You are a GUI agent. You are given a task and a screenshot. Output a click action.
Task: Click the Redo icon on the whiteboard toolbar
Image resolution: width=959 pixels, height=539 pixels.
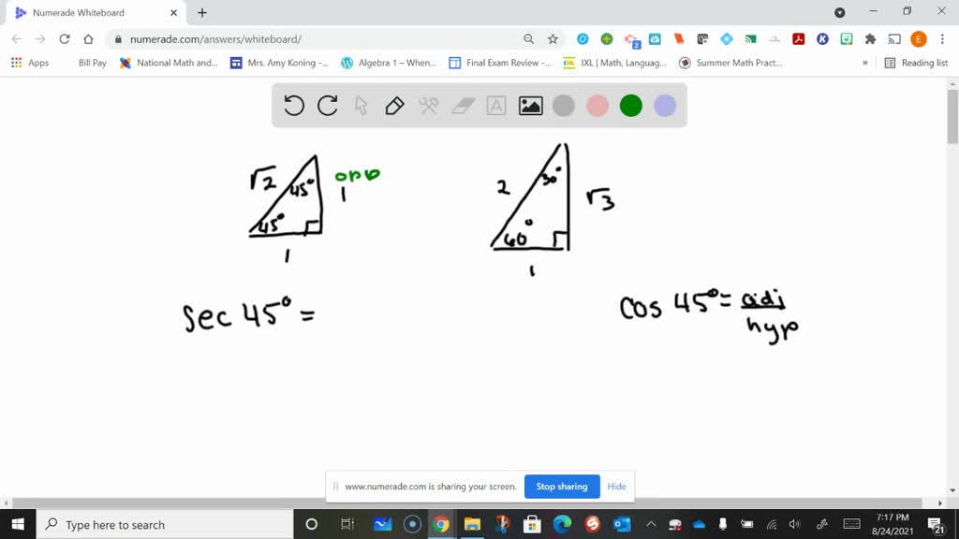(x=327, y=106)
